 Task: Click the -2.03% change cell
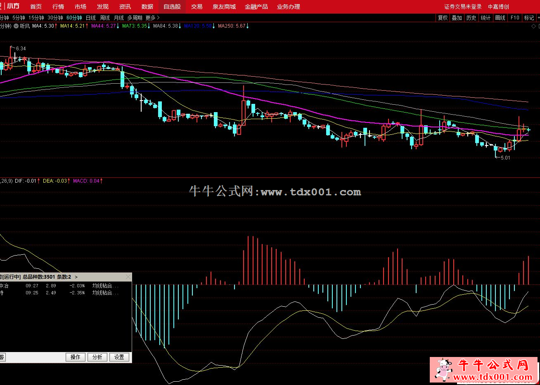point(77,286)
